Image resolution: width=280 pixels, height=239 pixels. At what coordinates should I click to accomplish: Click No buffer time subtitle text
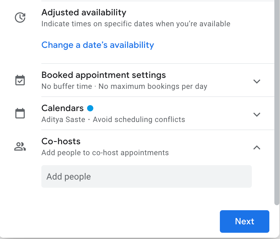click(x=124, y=86)
